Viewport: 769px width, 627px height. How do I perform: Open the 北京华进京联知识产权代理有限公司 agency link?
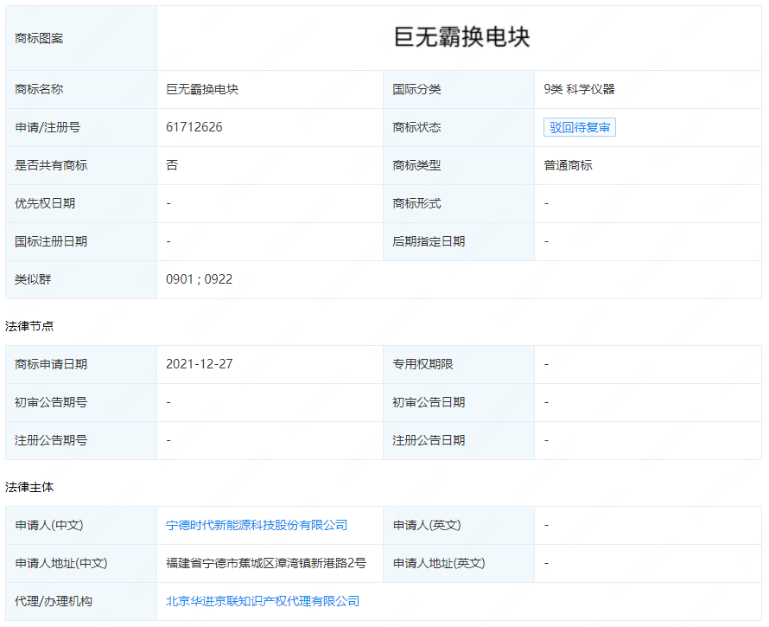click(x=263, y=601)
